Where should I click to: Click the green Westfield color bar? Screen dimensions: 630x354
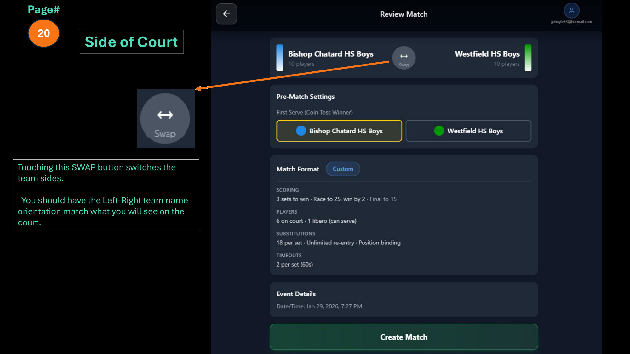528,58
